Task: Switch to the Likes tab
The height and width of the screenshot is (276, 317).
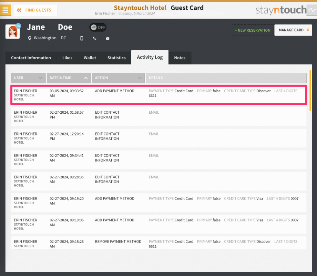Action: tap(67, 58)
